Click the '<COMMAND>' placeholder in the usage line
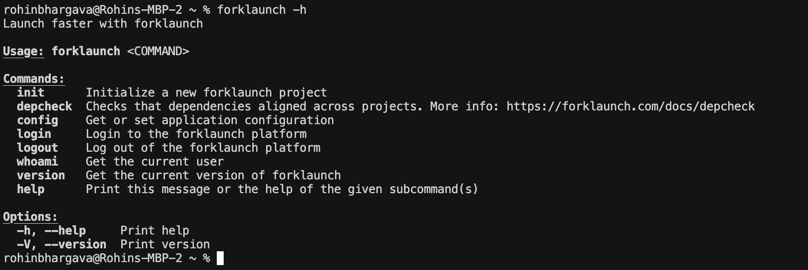 158,51
